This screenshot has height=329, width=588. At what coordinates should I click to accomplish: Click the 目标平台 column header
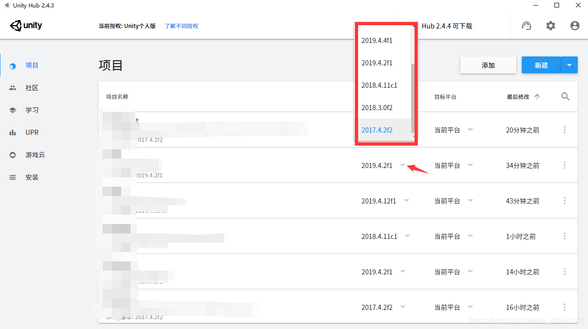[x=445, y=97]
